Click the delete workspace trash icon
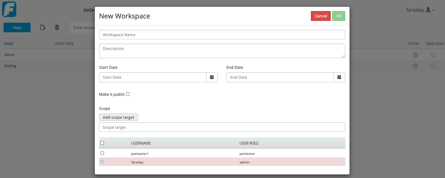The width and height of the screenshot is (445, 178). pos(57,28)
